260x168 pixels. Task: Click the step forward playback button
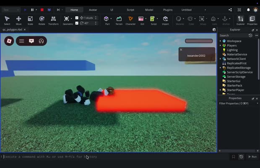point(58,10)
